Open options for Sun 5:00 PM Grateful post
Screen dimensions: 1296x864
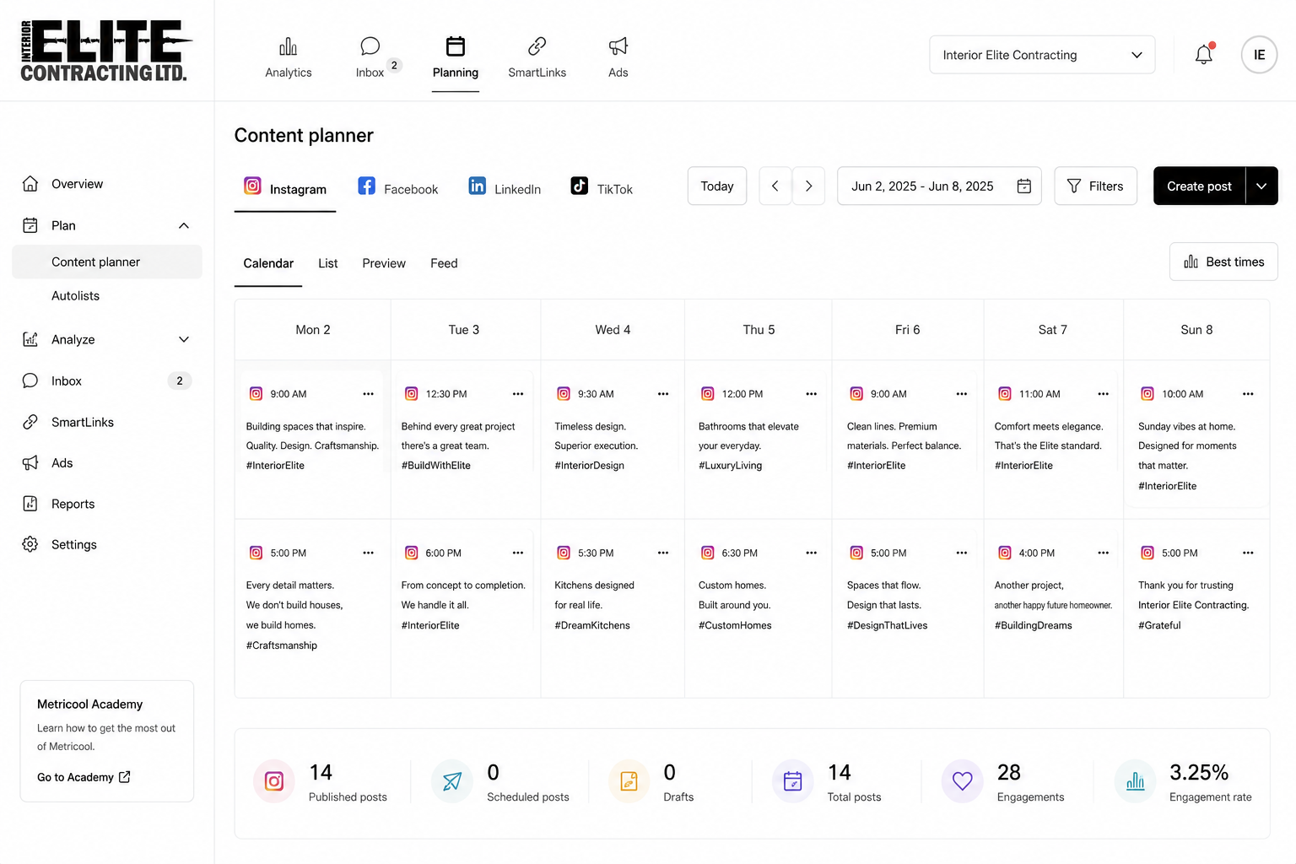coord(1248,553)
